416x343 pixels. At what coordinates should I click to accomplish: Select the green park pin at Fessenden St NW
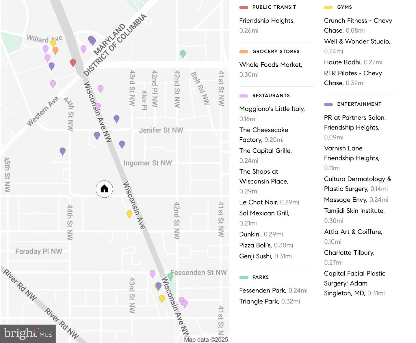click(x=170, y=276)
